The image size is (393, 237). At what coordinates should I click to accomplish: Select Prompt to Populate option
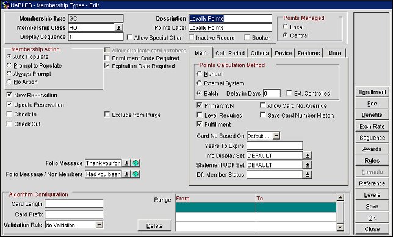(9, 65)
